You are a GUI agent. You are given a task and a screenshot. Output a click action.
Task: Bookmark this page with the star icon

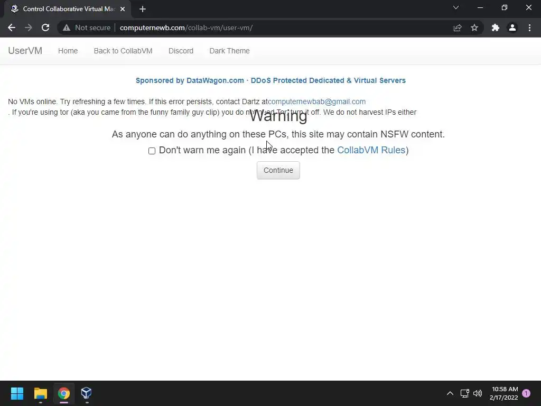(474, 27)
